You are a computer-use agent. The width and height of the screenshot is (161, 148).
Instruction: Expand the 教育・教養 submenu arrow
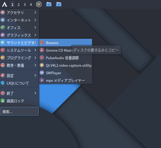tap(35, 65)
